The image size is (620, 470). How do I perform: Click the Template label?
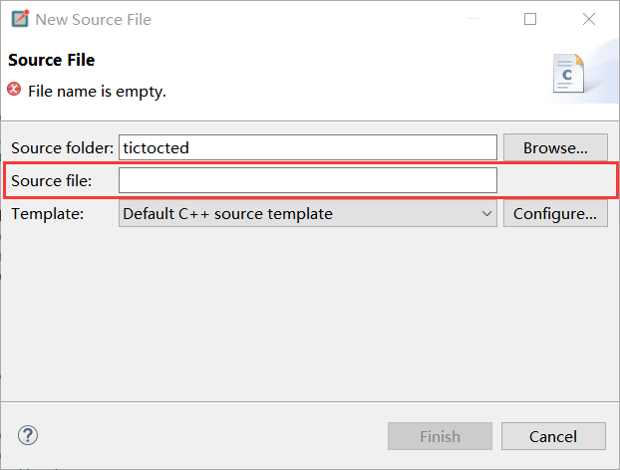[x=48, y=214]
